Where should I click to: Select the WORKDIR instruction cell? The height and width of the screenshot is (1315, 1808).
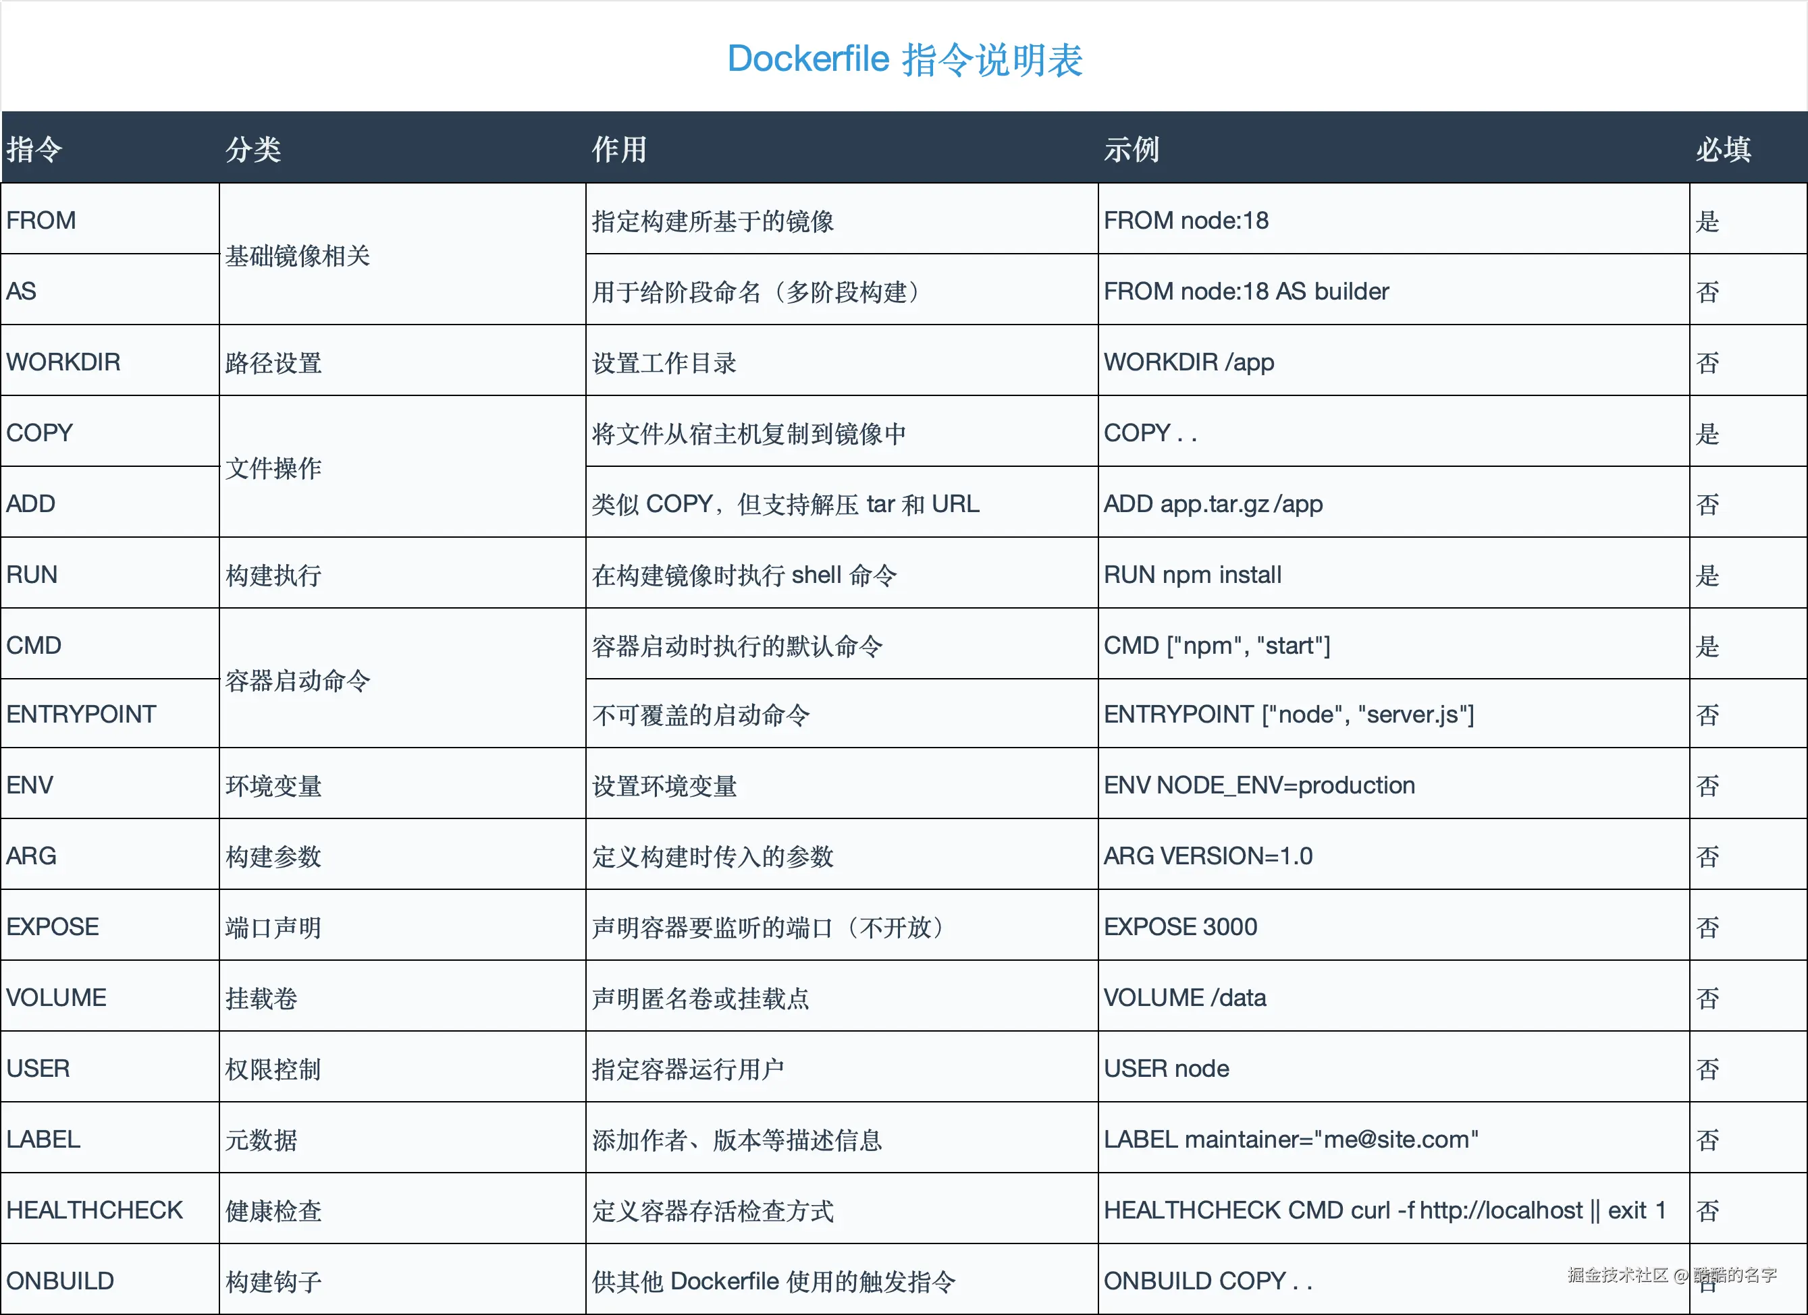(x=63, y=362)
